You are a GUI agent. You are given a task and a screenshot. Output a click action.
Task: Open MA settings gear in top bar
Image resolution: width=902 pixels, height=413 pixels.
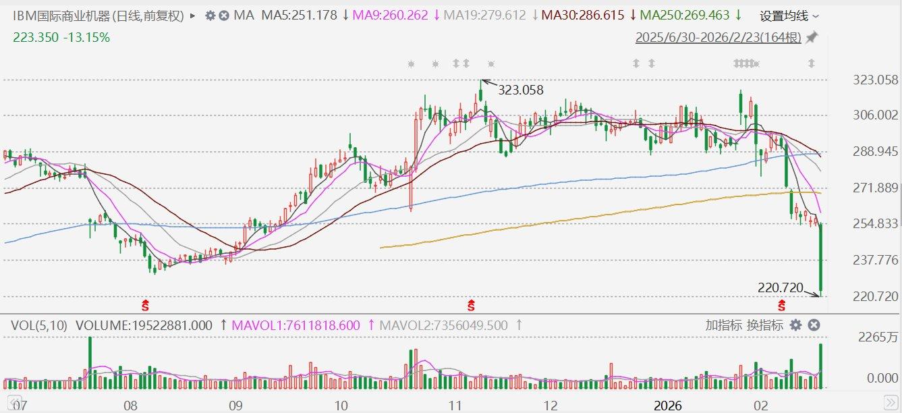click(x=210, y=15)
